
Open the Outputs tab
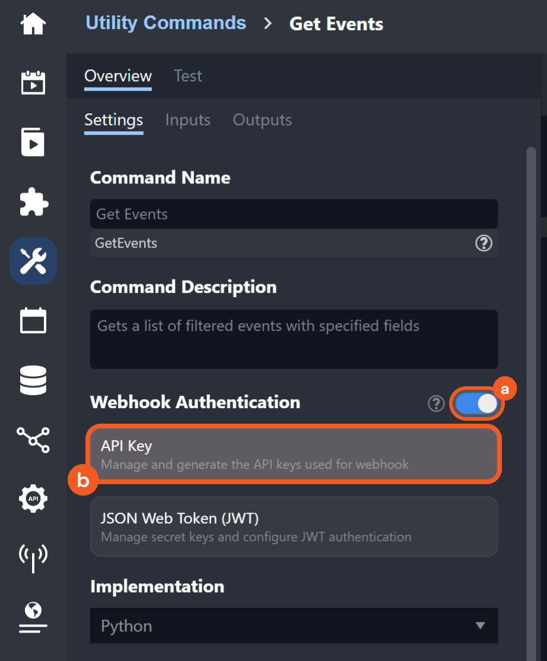point(262,120)
